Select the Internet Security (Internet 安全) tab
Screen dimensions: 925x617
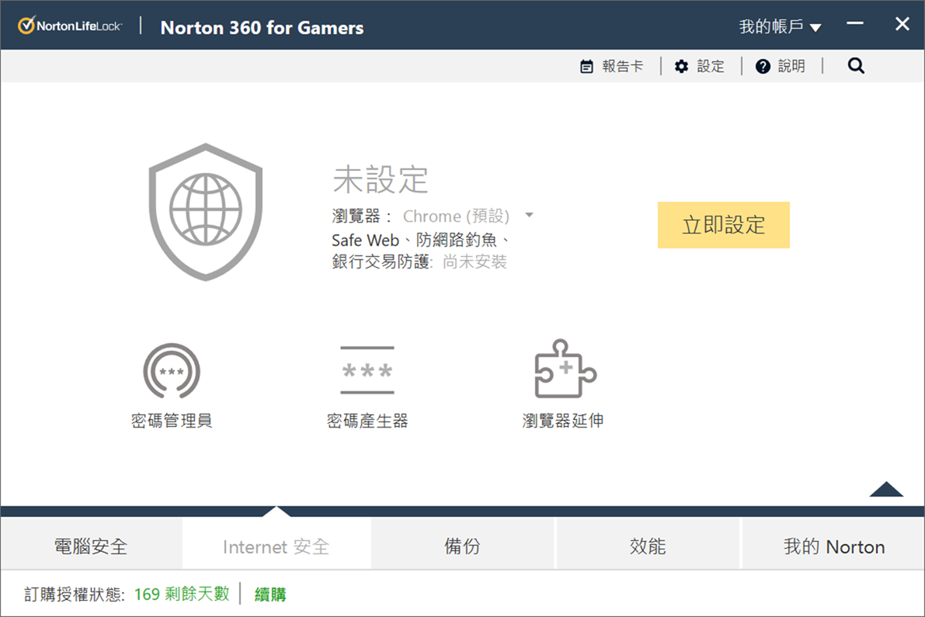point(276,546)
